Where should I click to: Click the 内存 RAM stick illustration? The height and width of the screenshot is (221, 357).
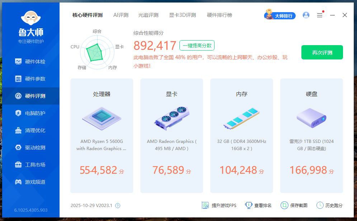[x=241, y=119]
